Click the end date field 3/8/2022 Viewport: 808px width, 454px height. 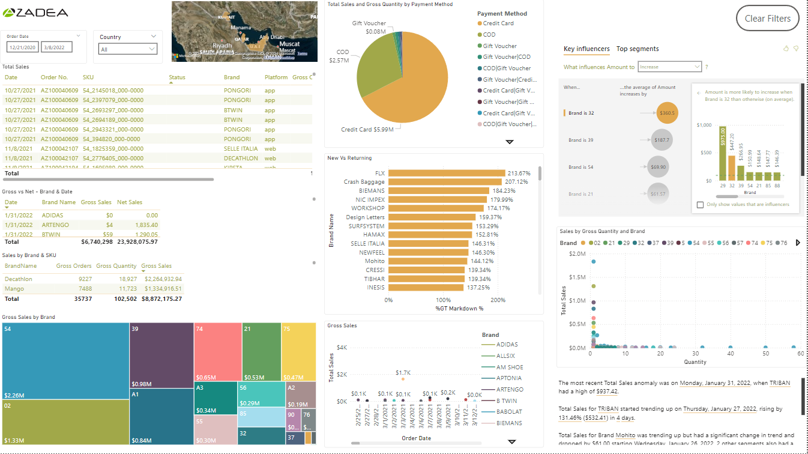pyautogui.click(x=56, y=47)
